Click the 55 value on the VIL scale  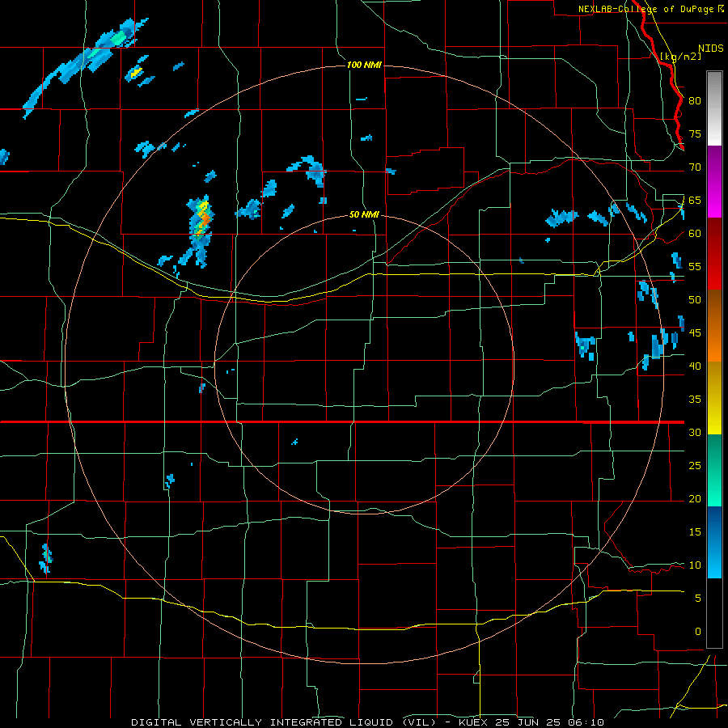[695, 267]
